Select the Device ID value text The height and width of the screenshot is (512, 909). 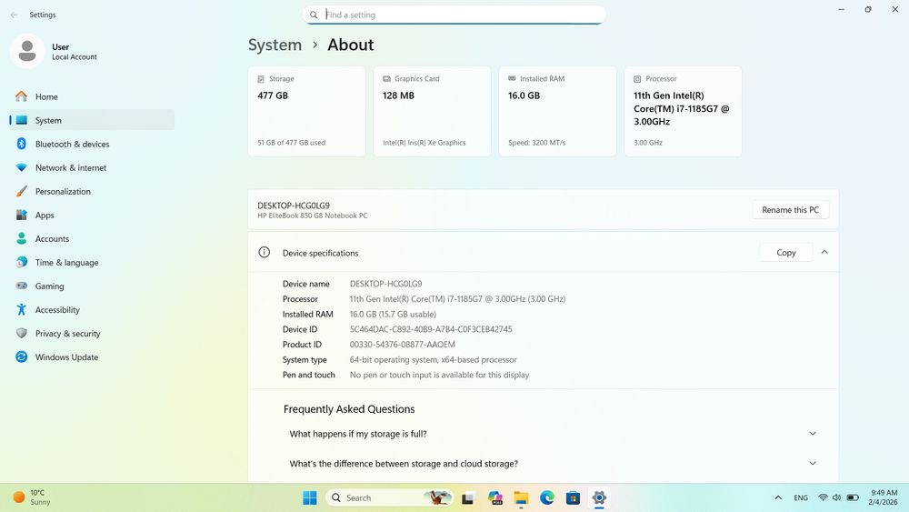click(x=431, y=329)
